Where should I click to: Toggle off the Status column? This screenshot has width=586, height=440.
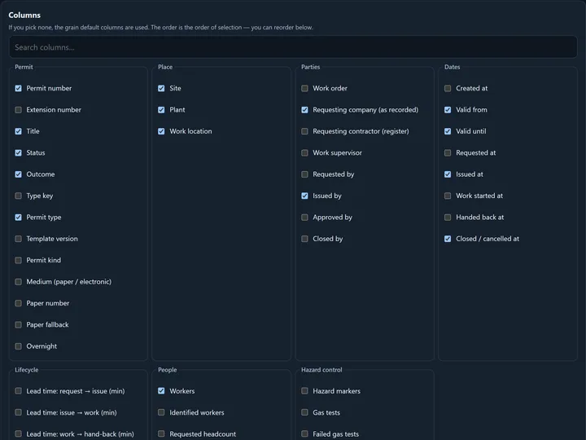pos(18,152)
